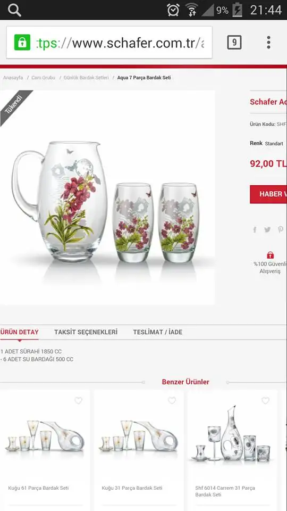The image size is (287, 511).
Task: Open Günlük Bardak Setleri breadcrumb link
Action: pyautogui.click(x=86, y=78)
